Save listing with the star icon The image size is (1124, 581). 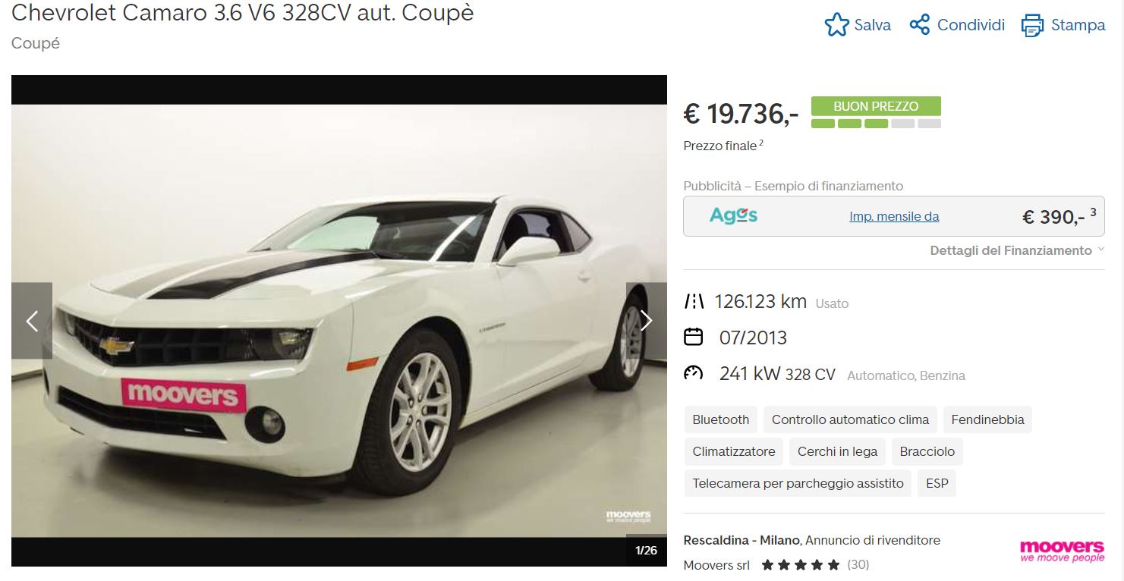(x=836, y=25)
